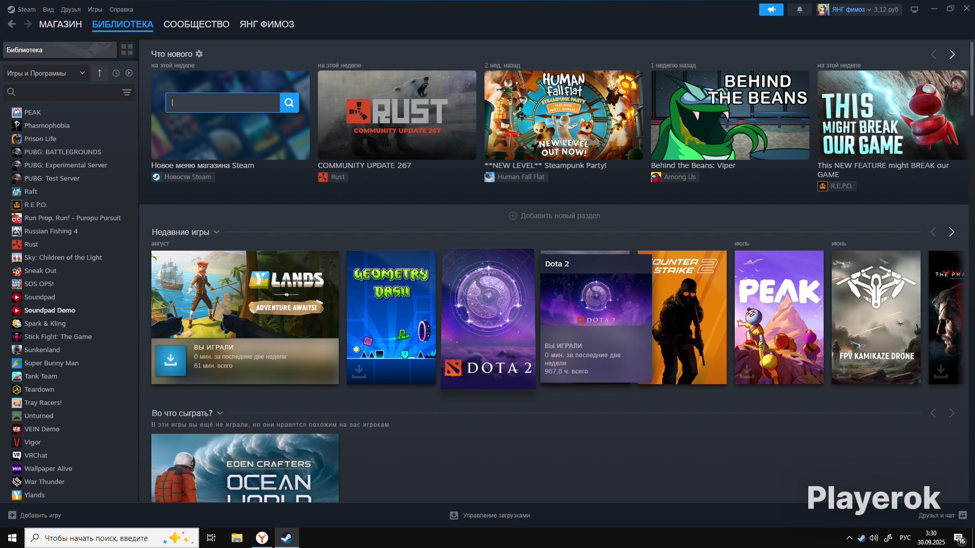975x548 pixels.
Task: Open the ЯНГ ФИМОЗ profile tab
Action: pyautogui.click(x=267, y=24)
